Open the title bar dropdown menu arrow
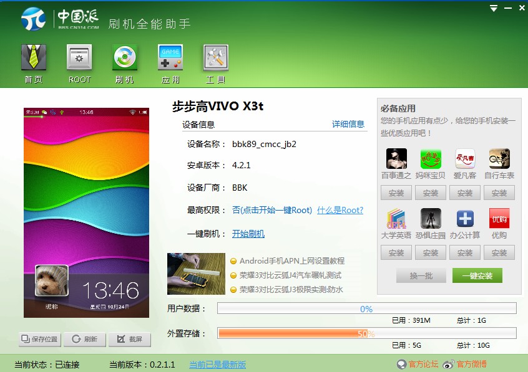Image resolution: width=528 pixels, height=372 pixels. click(x=494, y=8)
